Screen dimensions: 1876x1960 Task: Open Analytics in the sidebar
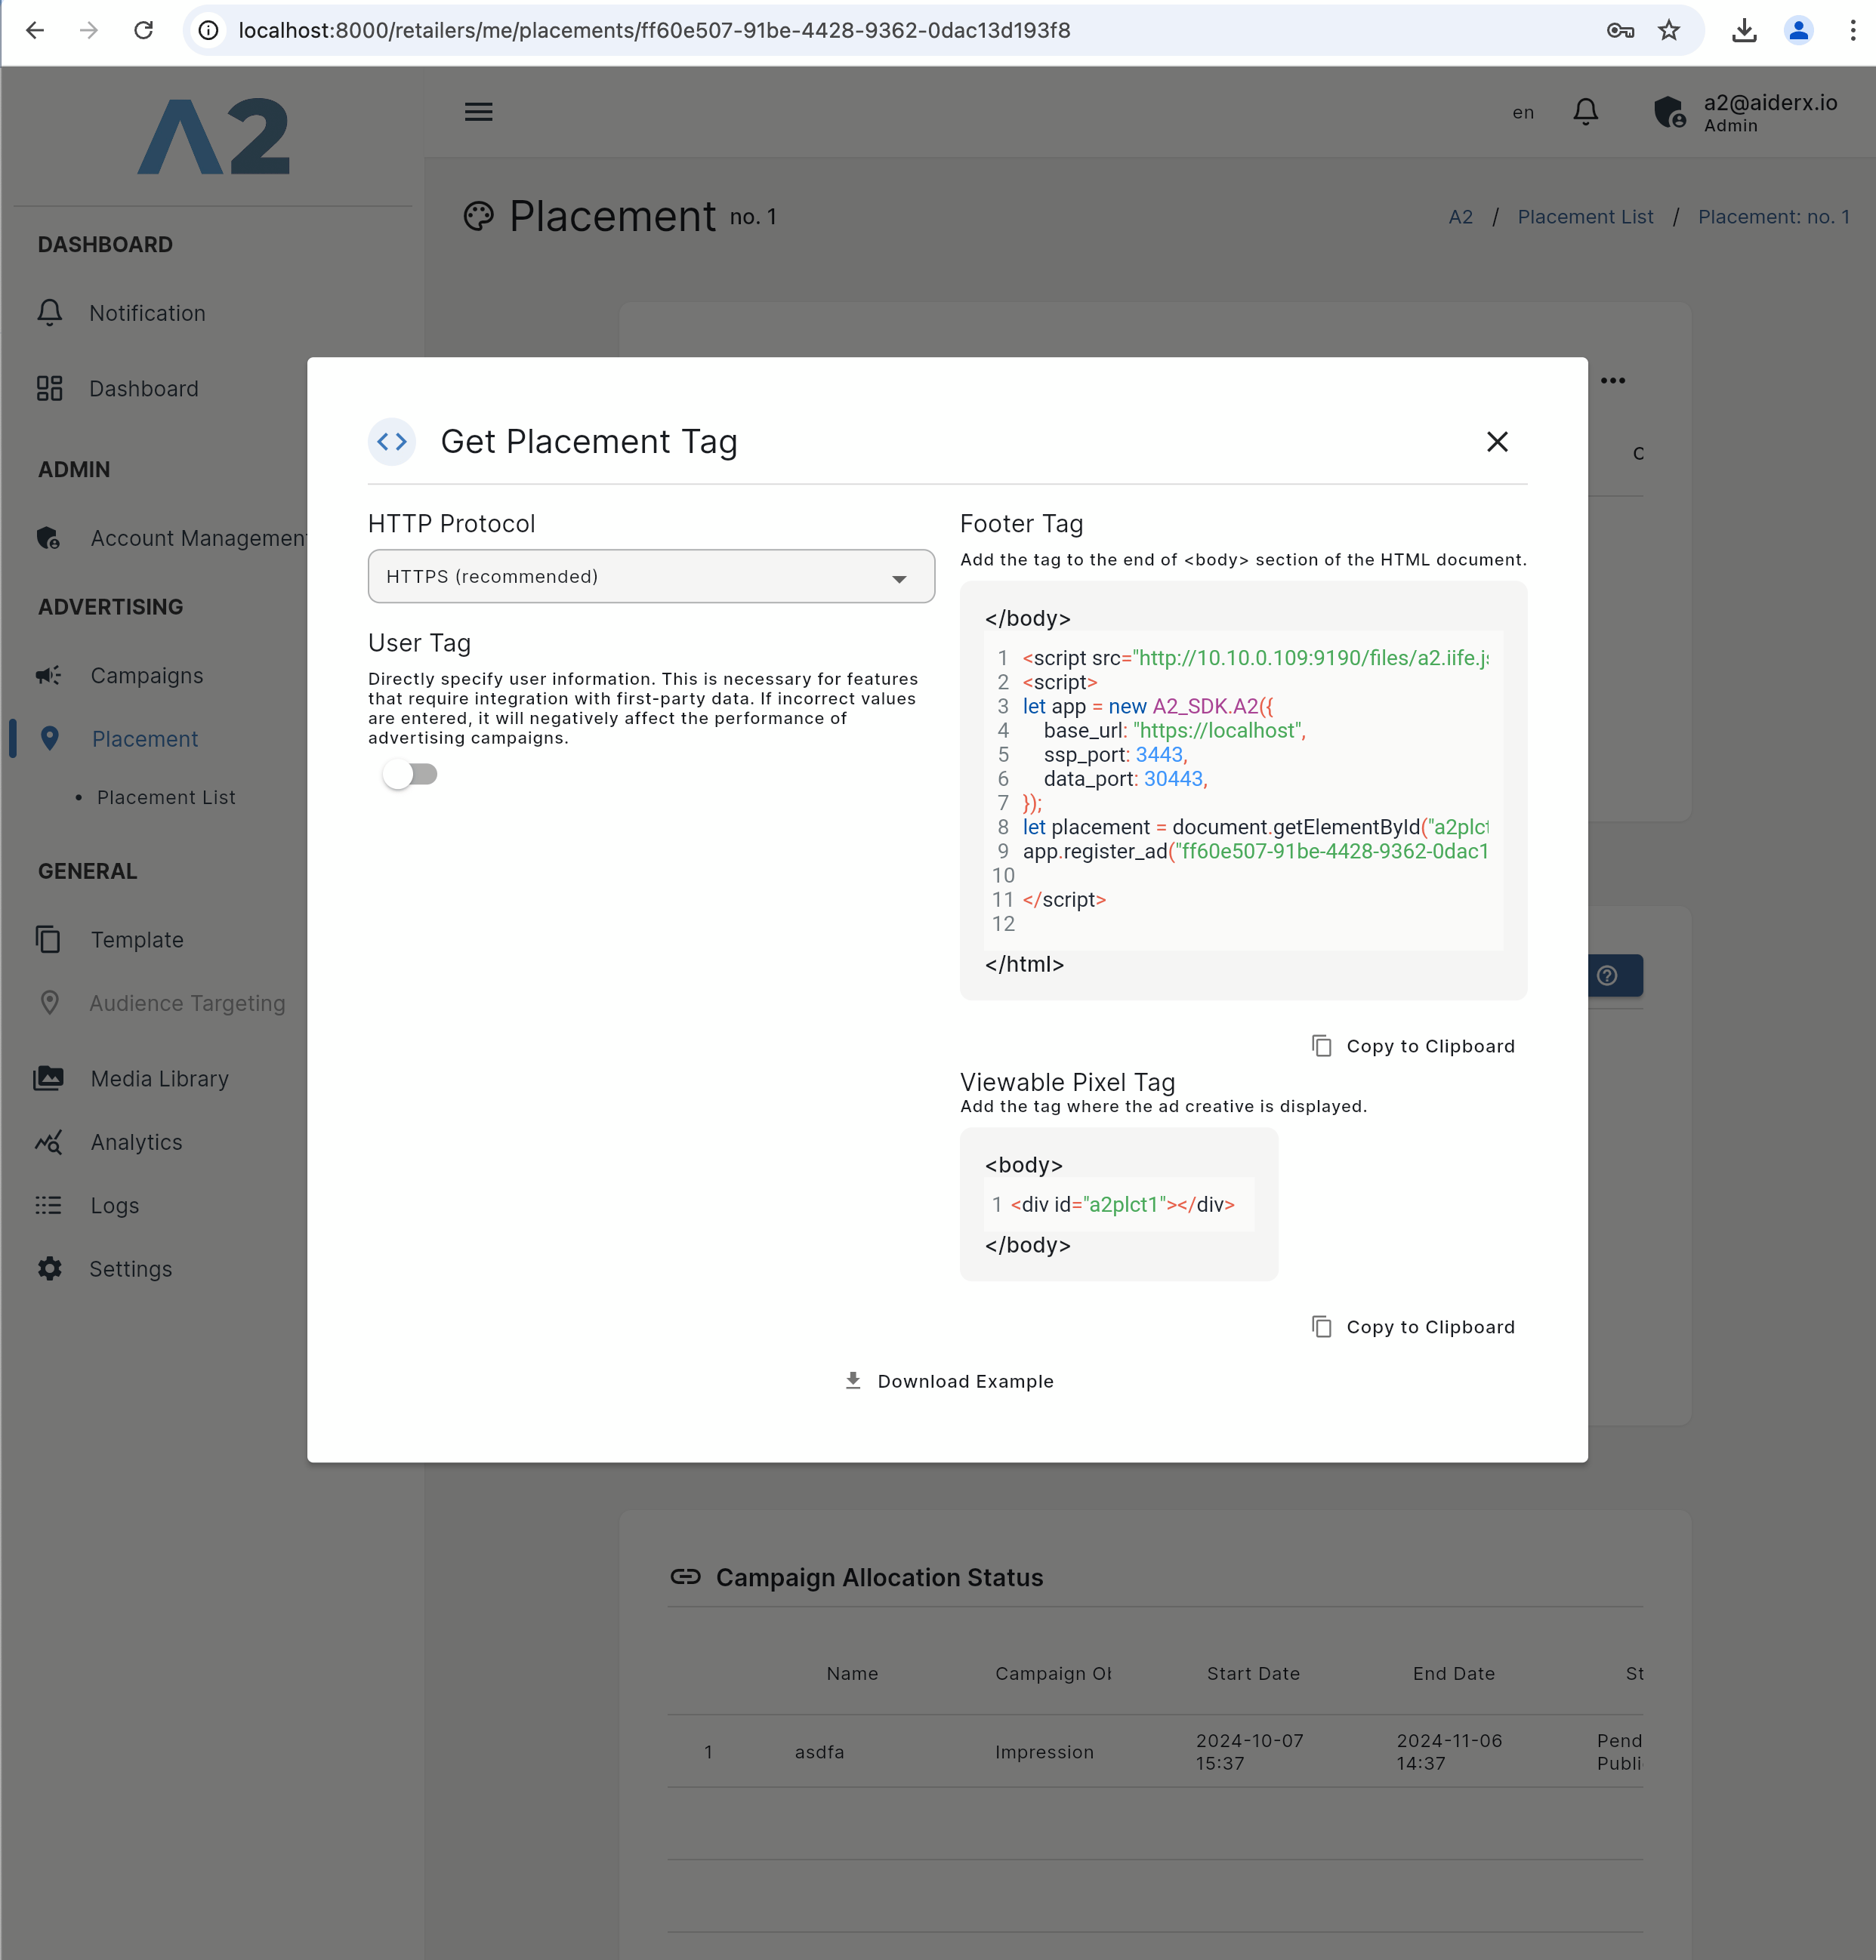tap(137, 1142)
